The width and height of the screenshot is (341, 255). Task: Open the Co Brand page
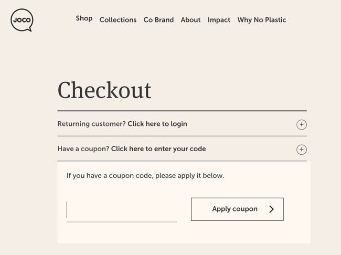pyautogui.click(x=158, y=20)
